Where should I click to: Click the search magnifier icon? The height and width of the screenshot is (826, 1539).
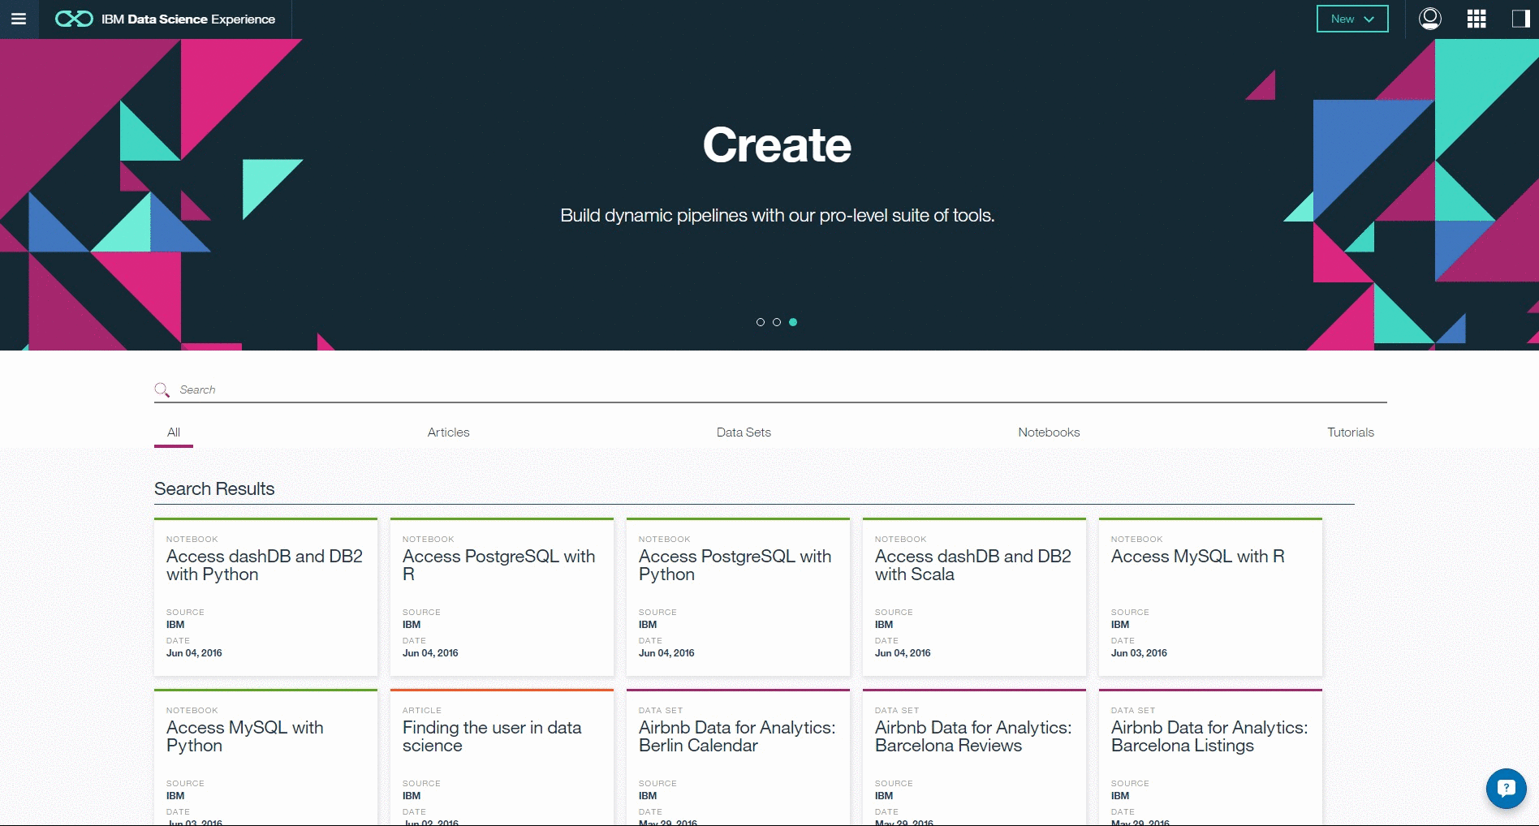162,390
